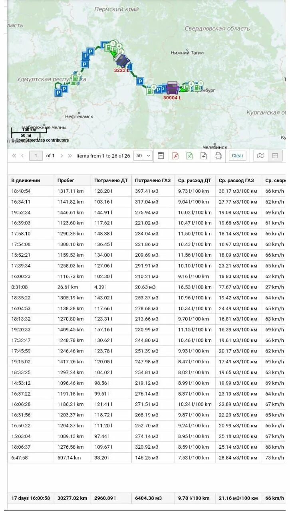Screen dimensions: 290x511
Task: Export the report to PDF
Action: click(x=175, y=156)
